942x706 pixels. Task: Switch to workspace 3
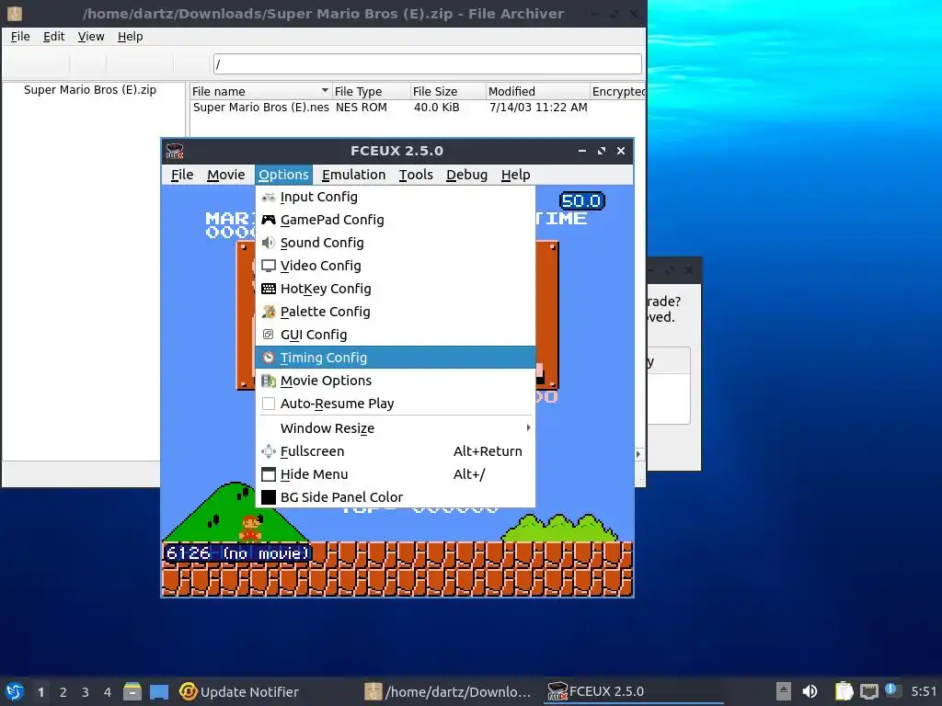[x=86, y=692]
